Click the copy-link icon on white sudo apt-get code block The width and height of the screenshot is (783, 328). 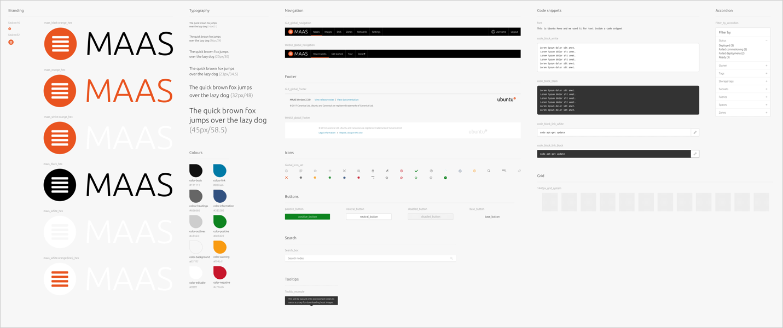[695, 132]
